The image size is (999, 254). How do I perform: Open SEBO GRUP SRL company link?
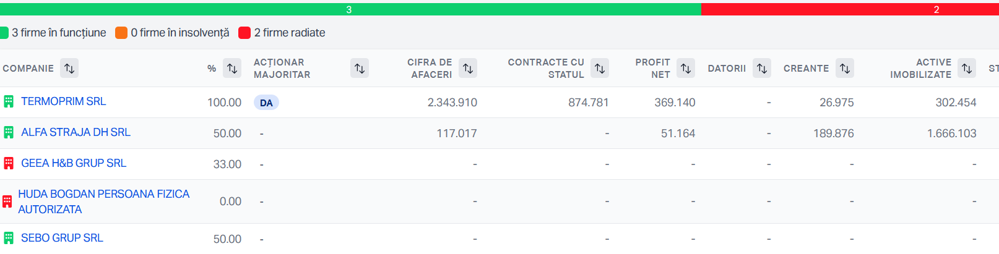62,238
